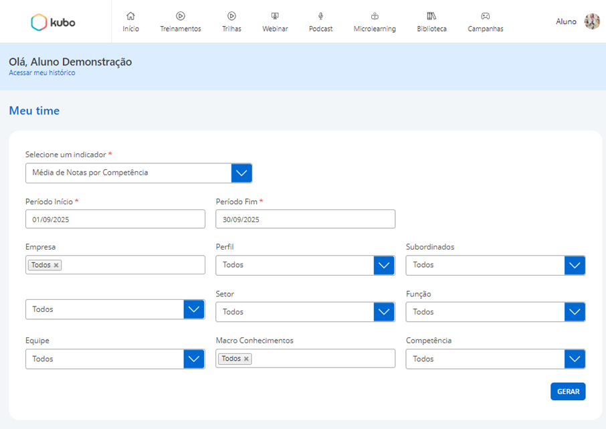
Task: Open the Microlearning icon
Action: pyautogui.click(x=375, y=16)
